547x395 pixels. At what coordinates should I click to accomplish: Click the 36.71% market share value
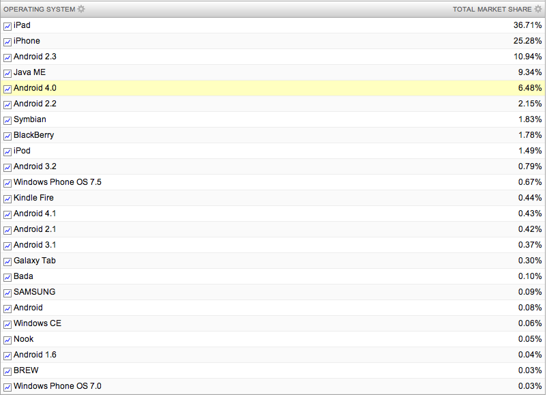click(527, 25)
